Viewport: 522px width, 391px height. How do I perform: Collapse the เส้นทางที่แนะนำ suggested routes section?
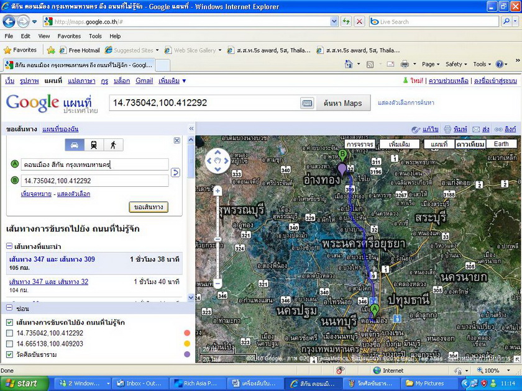pyautogui.click(x=10, y=246)
